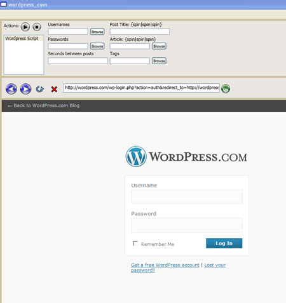Click the green Go button next to address bar

pos(226,89)
